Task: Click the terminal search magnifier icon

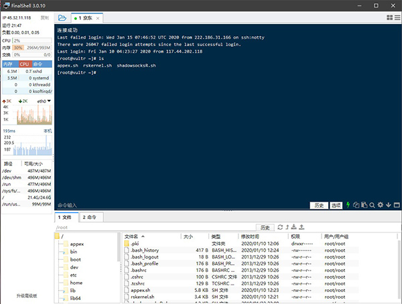Action: pos(373,205)
